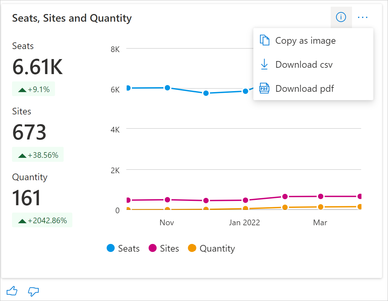
Task: Click the download arrow icon for csv
Action: point(264,64)
